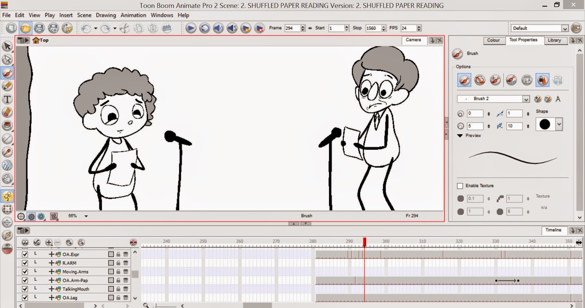Toggle the Loop playback button

[x=204, y=28]
